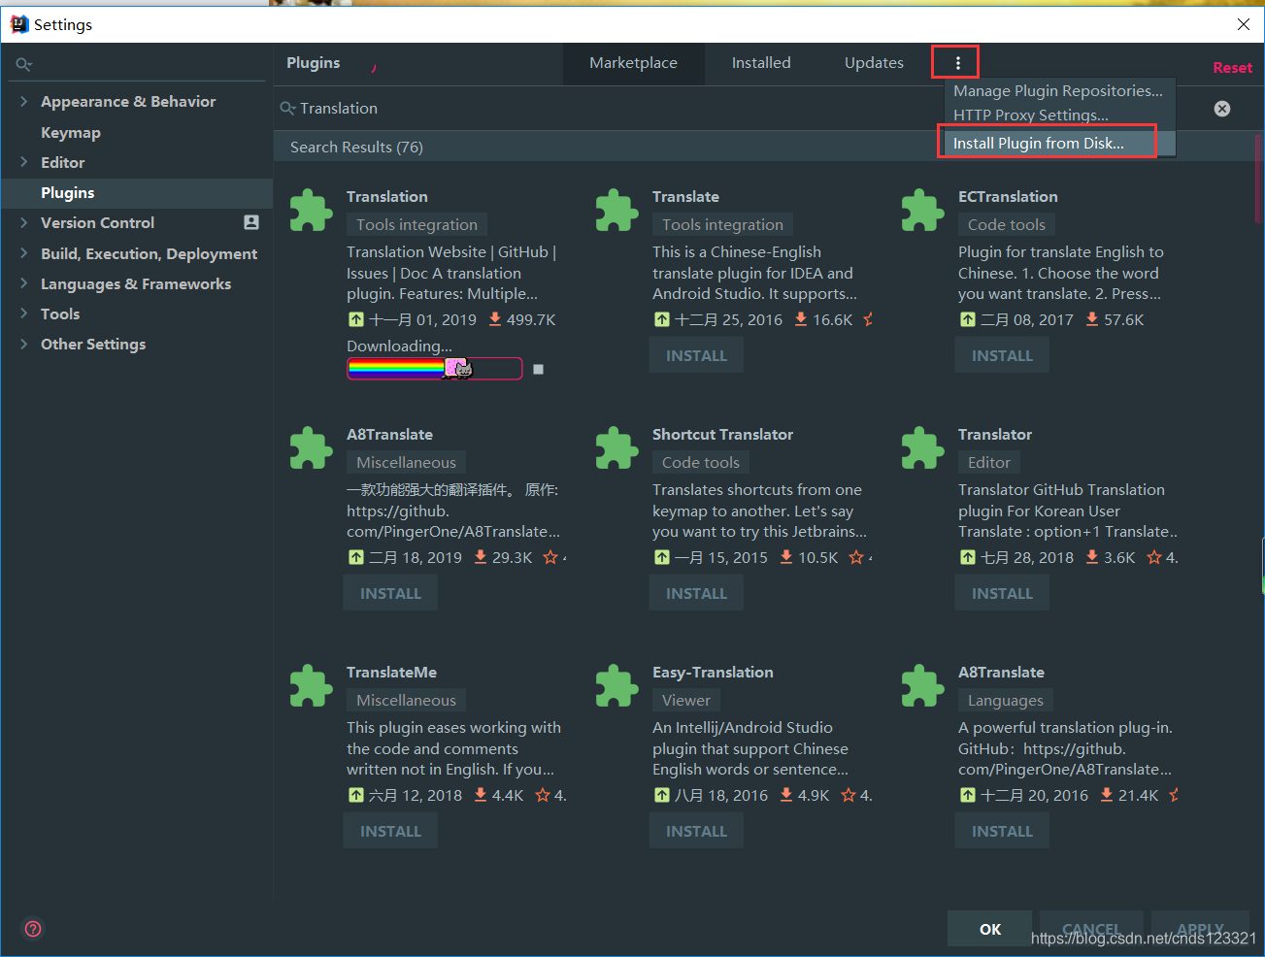Screen dimensions: 1265x957
Task: Click the Translator plugin puzzle icon
Action: pos(922,448)
